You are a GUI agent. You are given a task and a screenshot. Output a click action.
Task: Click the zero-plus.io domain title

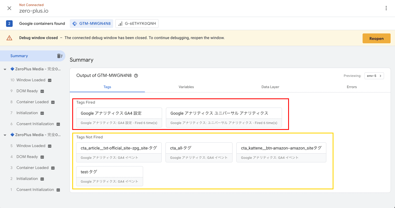(x=34, y=11)
